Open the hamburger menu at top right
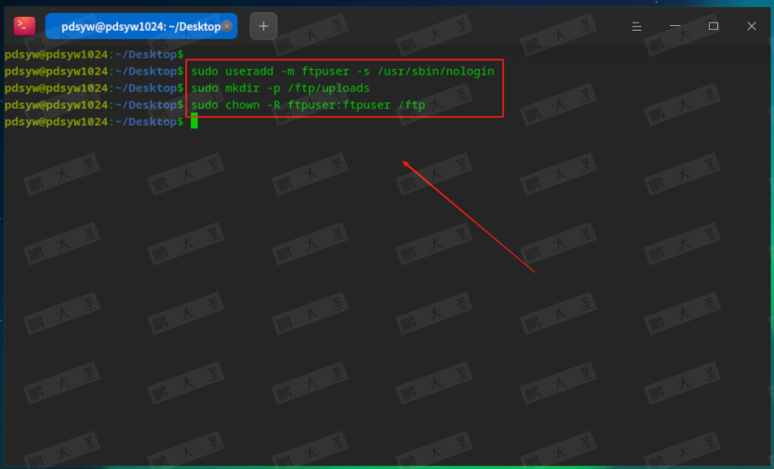 coord(636,26)
